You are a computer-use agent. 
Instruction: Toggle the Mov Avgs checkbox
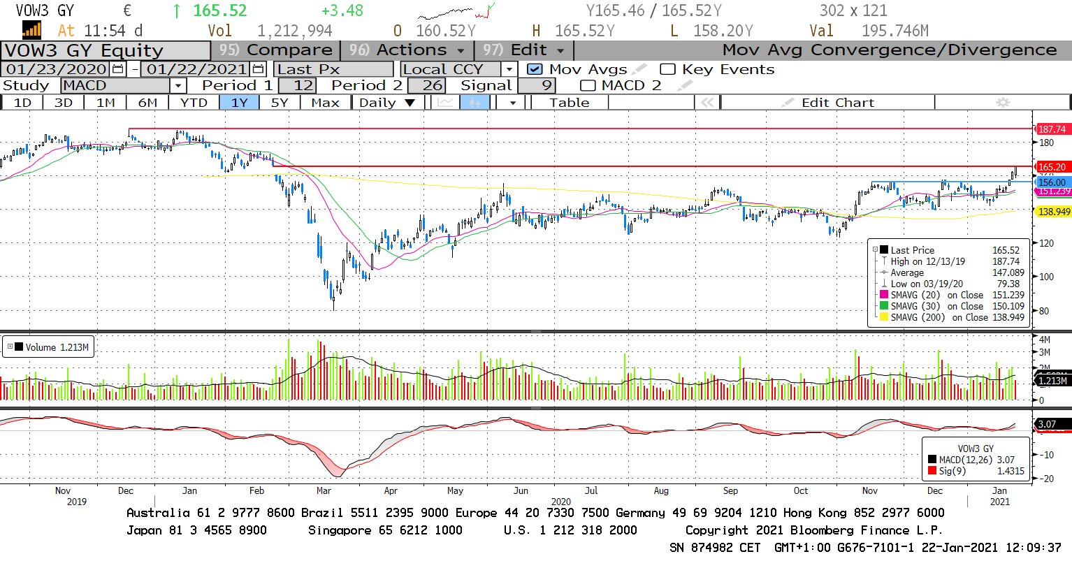point(534,69)
